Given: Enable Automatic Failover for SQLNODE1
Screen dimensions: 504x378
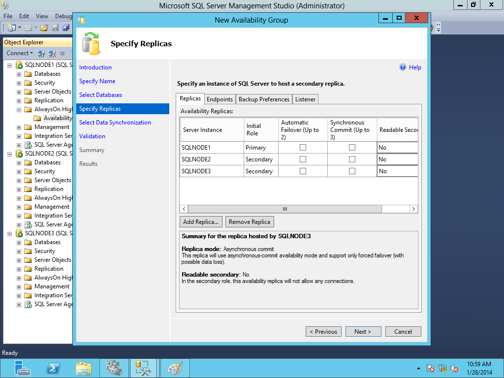Looking at the screenshot, I should 303,147.
